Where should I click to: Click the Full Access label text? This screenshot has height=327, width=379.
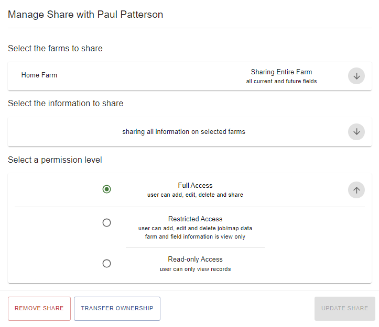(195, 185)
